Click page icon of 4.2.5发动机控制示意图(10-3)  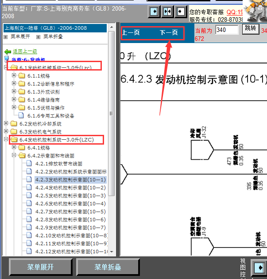pos(29,195)
